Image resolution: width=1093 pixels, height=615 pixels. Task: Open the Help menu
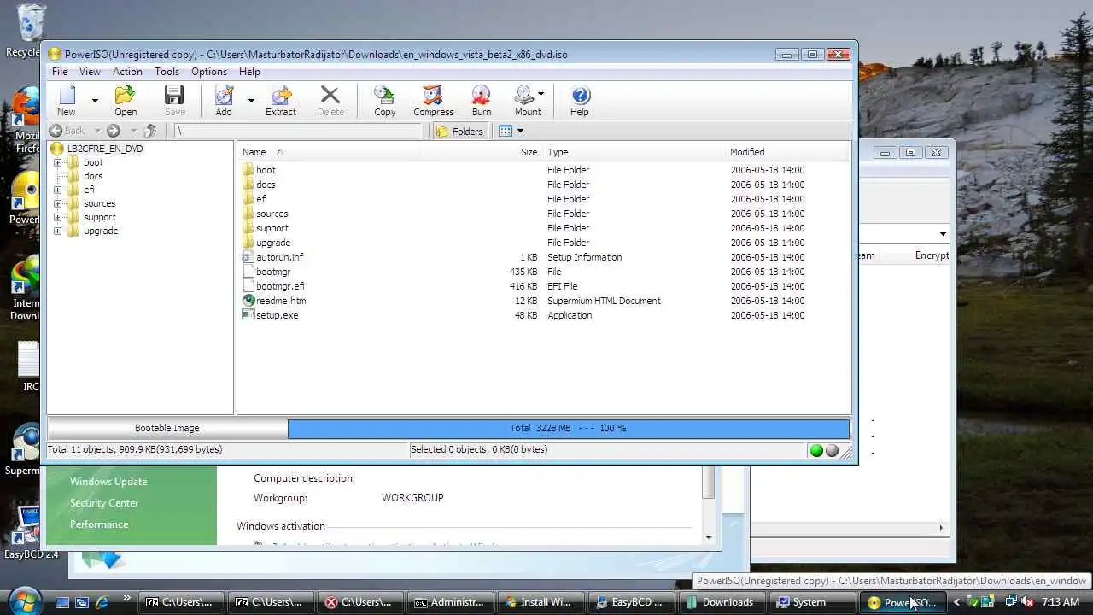pos(249,72)
